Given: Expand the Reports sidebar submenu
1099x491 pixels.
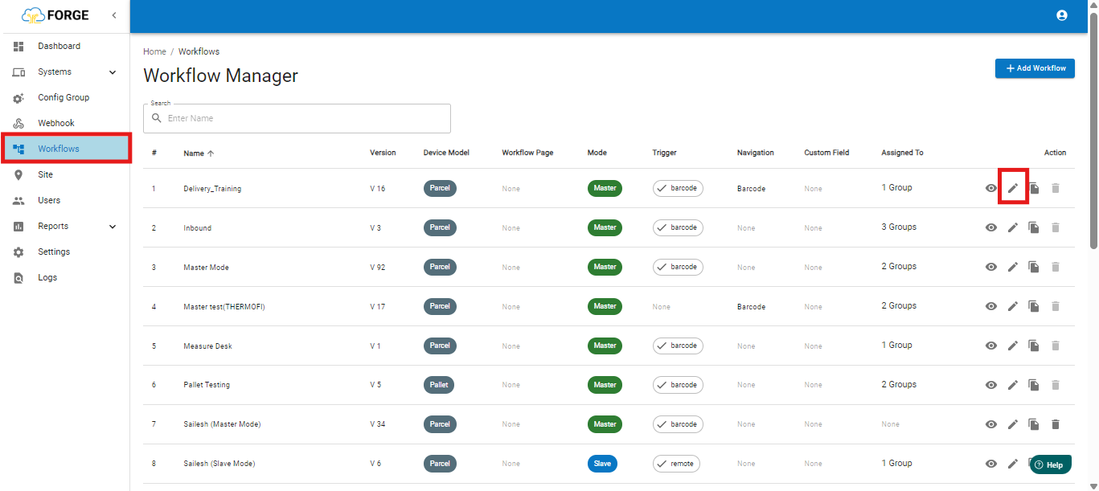Looking at the screenshot, I should 113,227.
